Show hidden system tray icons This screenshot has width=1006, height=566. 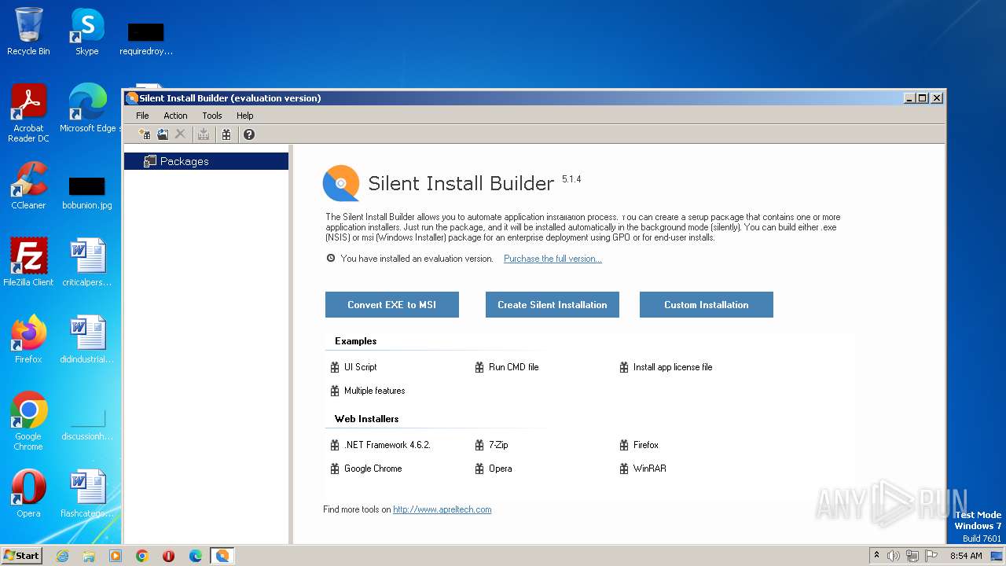point(876,556)
